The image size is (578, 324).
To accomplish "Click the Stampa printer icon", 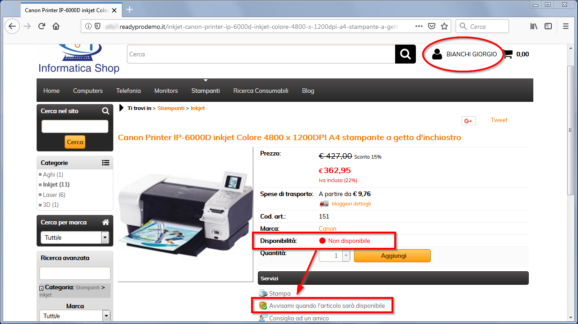I will tap(263, 293).
